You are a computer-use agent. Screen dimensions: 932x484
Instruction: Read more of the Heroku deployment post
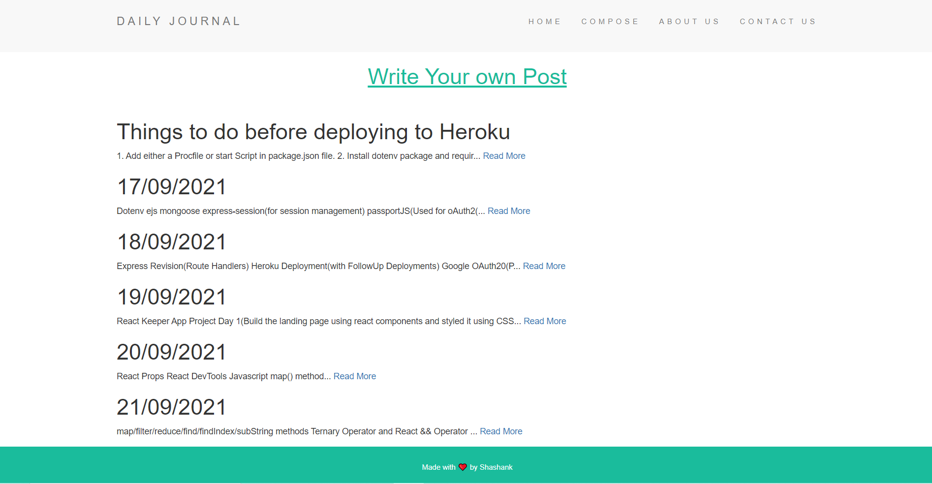[x=504, y=156]
